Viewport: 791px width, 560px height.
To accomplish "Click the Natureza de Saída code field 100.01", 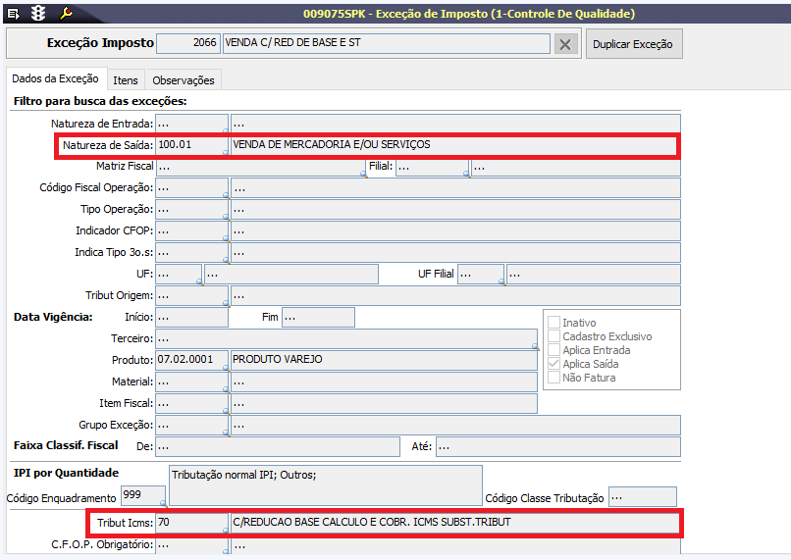I will (191, 145).
